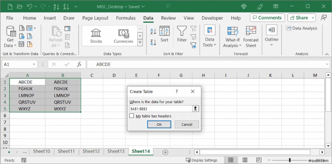Image resolution: width=332 pixels, height=164 pixels.
Task: Open the Share dropdown arrow
Action: click(313, 18)
